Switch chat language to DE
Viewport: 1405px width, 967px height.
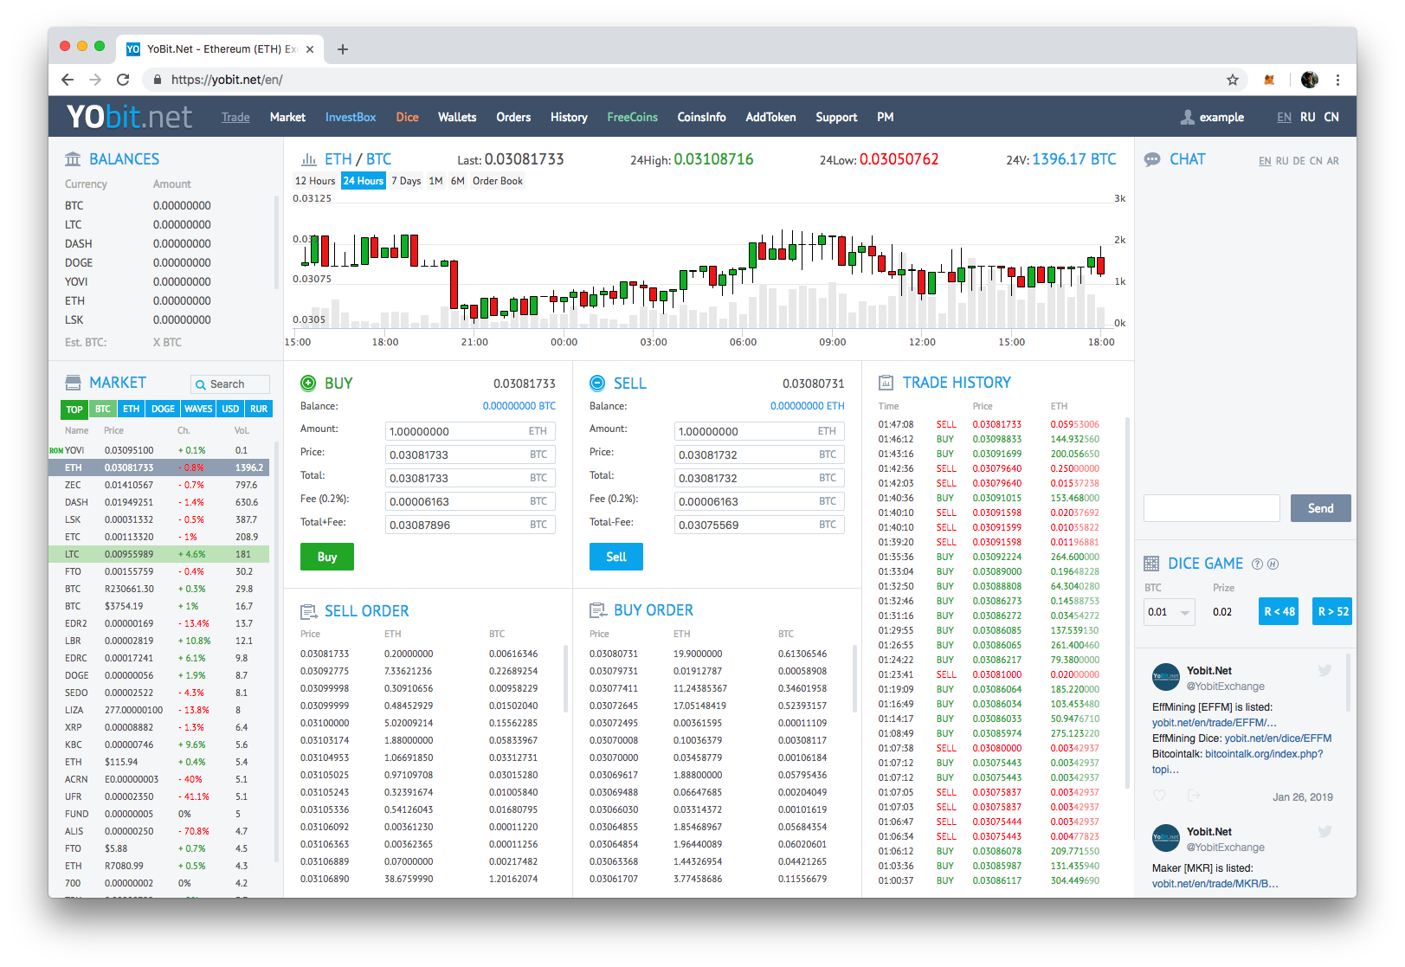point(1299,161)
